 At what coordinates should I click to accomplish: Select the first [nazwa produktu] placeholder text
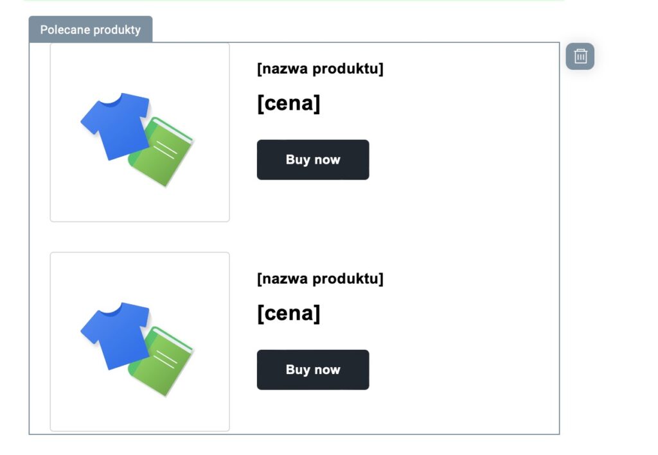(320, 68)
